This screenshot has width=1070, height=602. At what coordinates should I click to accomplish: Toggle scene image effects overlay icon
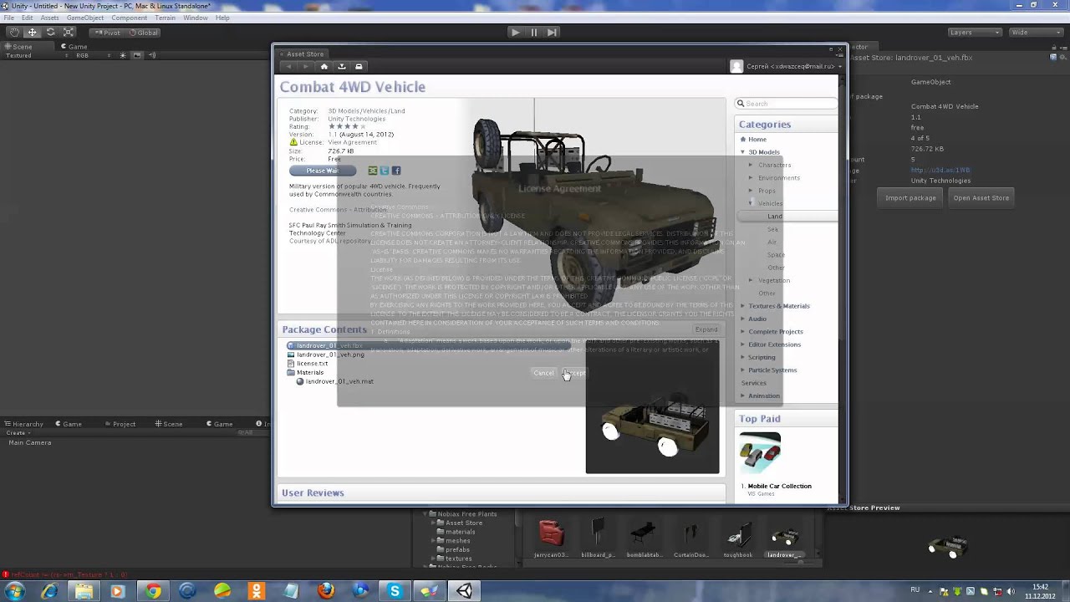[138, 55]
